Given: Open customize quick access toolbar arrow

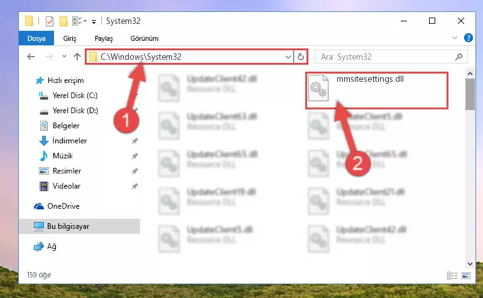Looking at the screenshot, I should point(94,21).
